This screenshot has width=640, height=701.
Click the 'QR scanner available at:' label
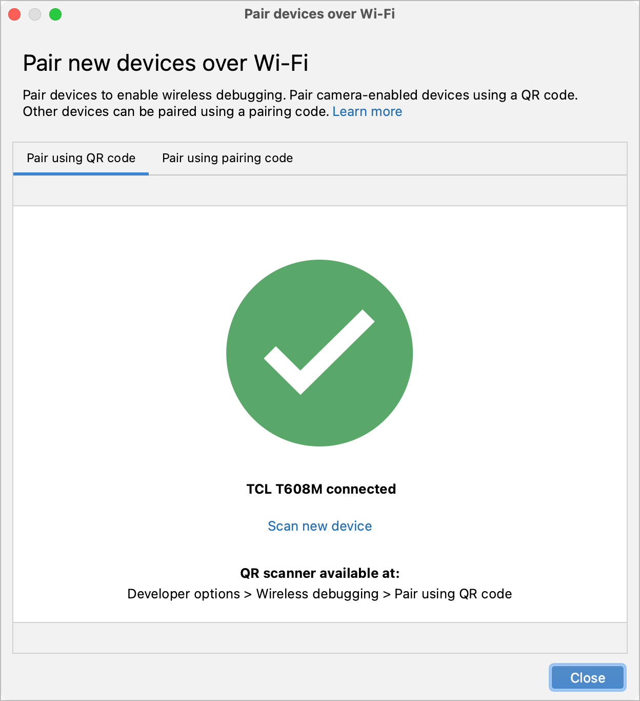coord(319,573)
